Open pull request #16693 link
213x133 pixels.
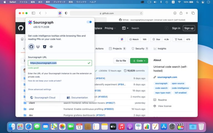(x=109, y=109)
